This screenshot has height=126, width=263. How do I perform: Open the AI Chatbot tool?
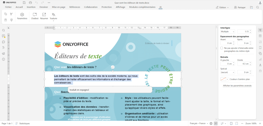(x=35, y=16)
